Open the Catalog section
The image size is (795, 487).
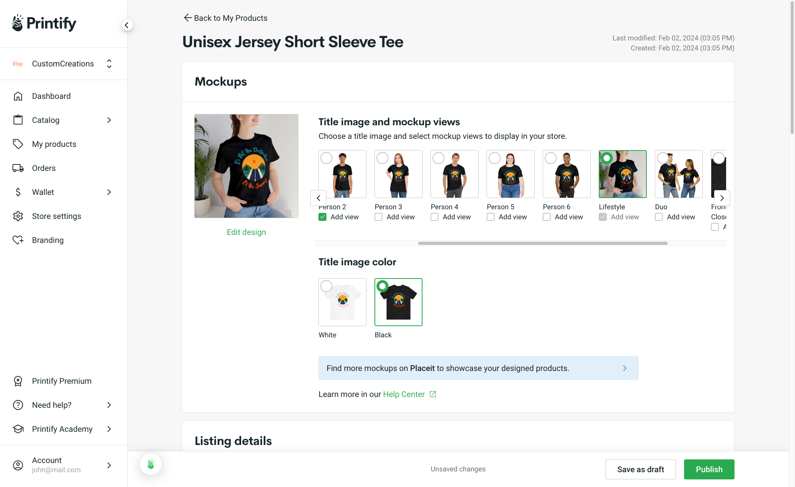pos(46,120)
